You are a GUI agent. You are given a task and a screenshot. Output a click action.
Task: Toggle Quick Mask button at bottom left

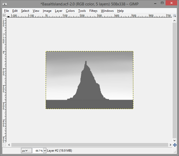point(4,145)
